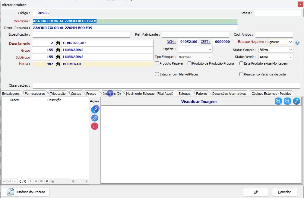304x198 pixels.
Task: Open the Estoque Negativo dropdown
Action: click(x=290, y=42)
